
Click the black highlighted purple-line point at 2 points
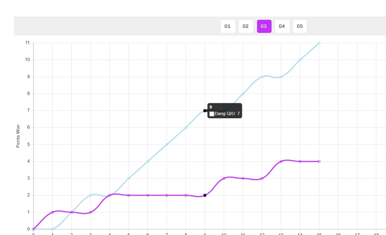pos(205,195)
